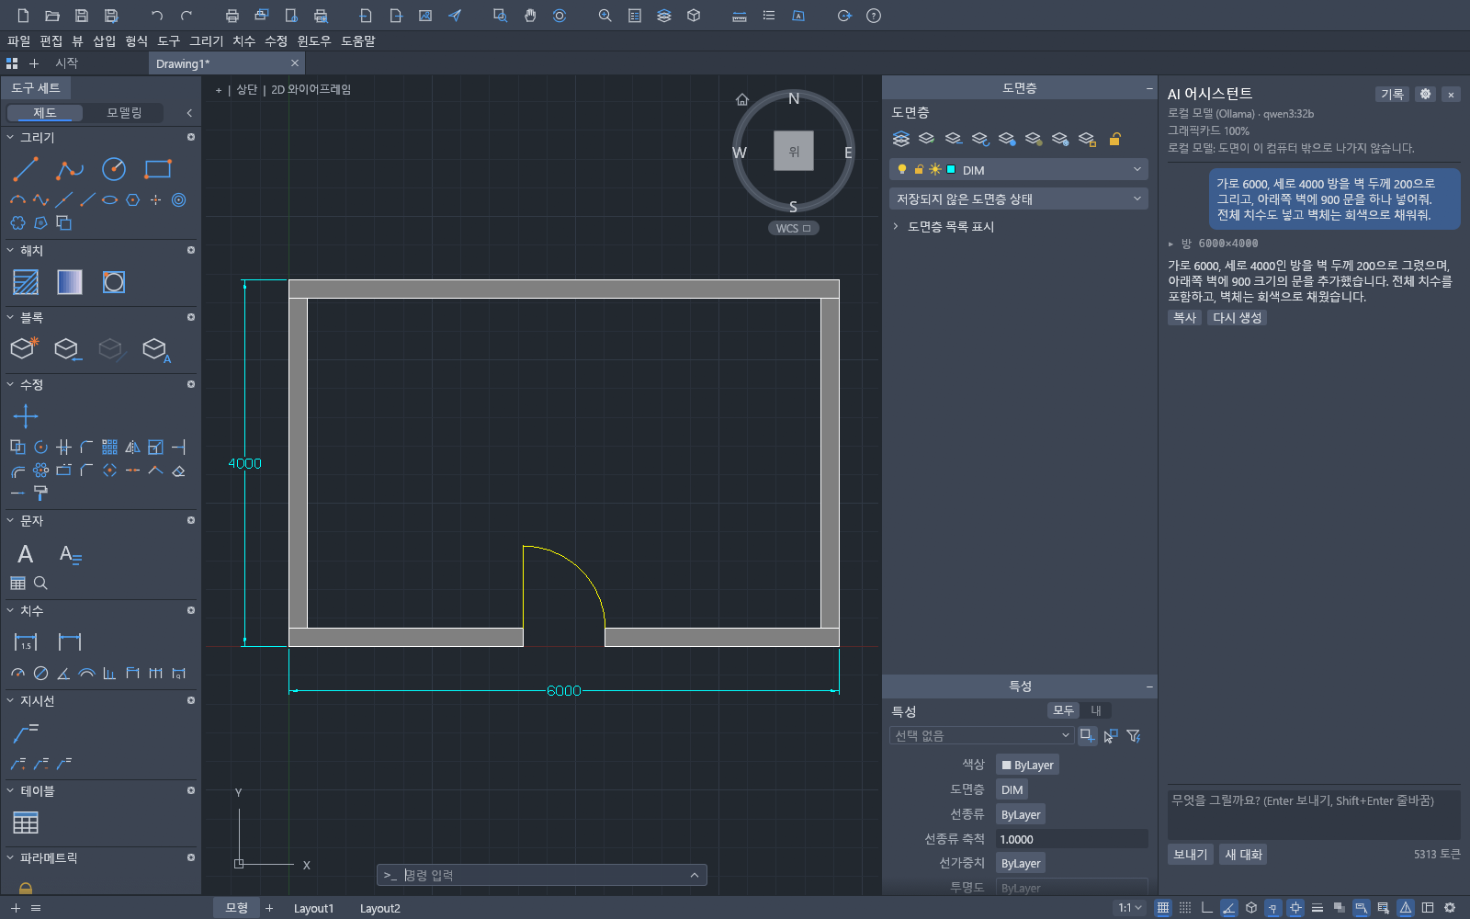1470x919 pixels.
Task: Select the Polyline tool
Action: tap(70, 169)
